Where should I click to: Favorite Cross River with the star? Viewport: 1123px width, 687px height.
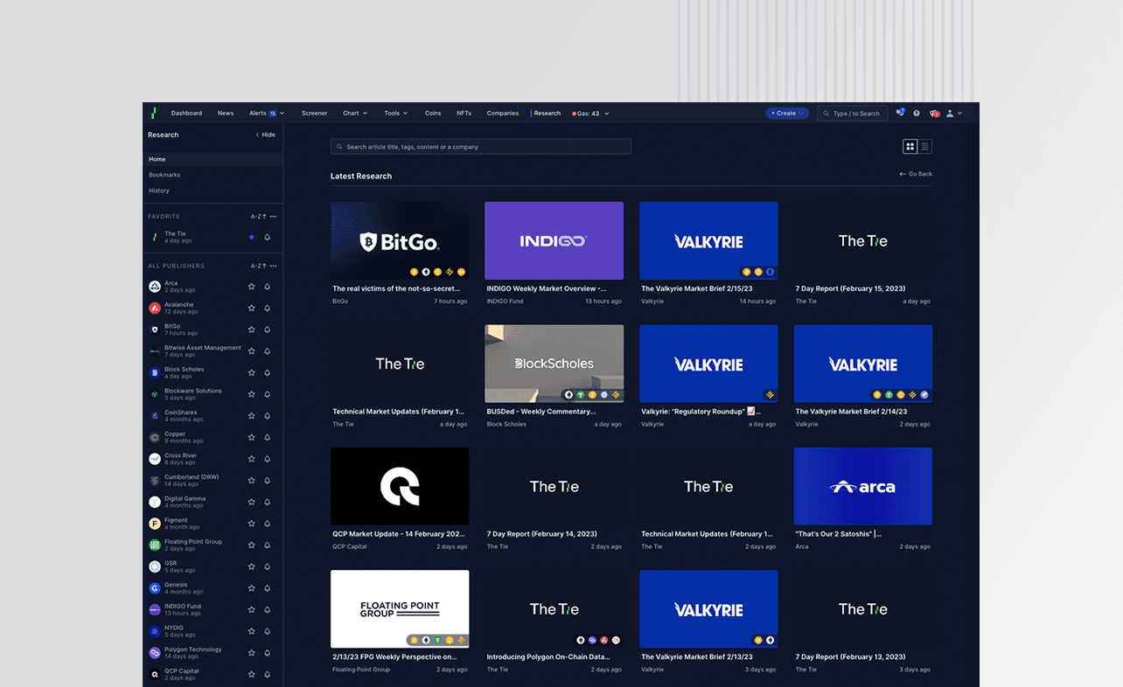pyautogui.click(x=252, y=459)
